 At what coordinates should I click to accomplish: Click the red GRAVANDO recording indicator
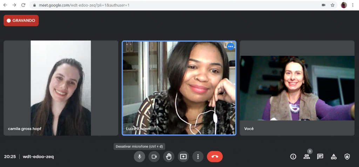[x=21, y=21]
